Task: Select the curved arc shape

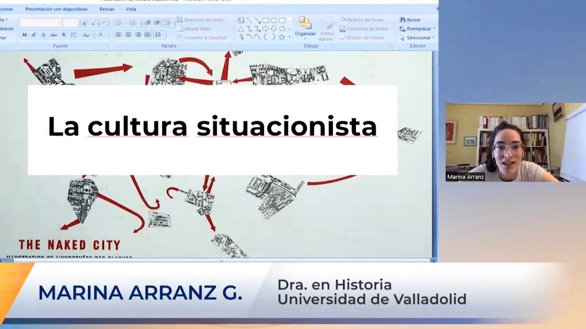Action: pyautogui.click(x=249, y=37)
